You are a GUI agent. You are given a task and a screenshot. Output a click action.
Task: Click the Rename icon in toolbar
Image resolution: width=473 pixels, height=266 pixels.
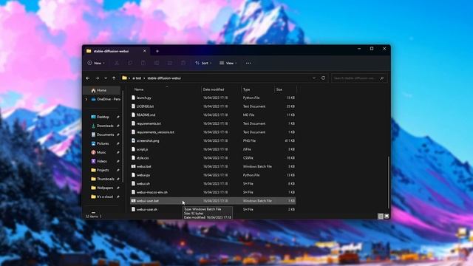[x=157, y=63]
